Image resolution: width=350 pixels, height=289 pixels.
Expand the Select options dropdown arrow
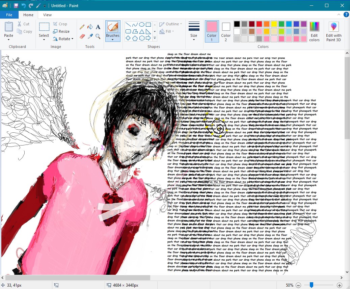tap(44, 40)
